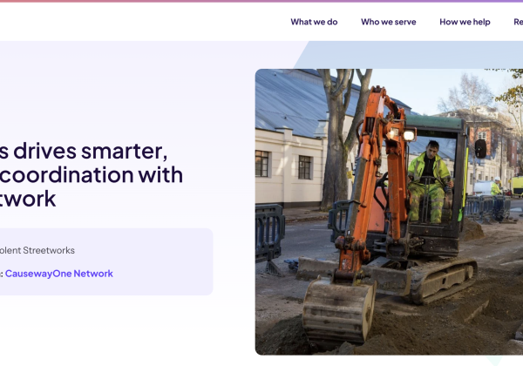The height and width of the screenshot is (366, 523).
Task: Follow the CausewayOne Network link
Action: [x=59, y=274]
